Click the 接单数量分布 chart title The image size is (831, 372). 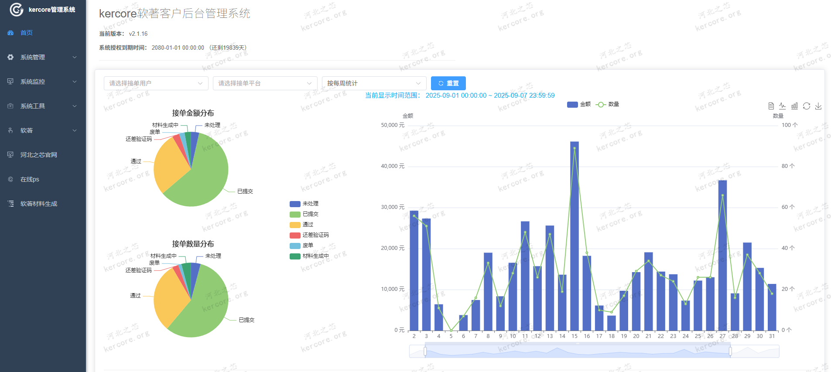coord(193,244)
